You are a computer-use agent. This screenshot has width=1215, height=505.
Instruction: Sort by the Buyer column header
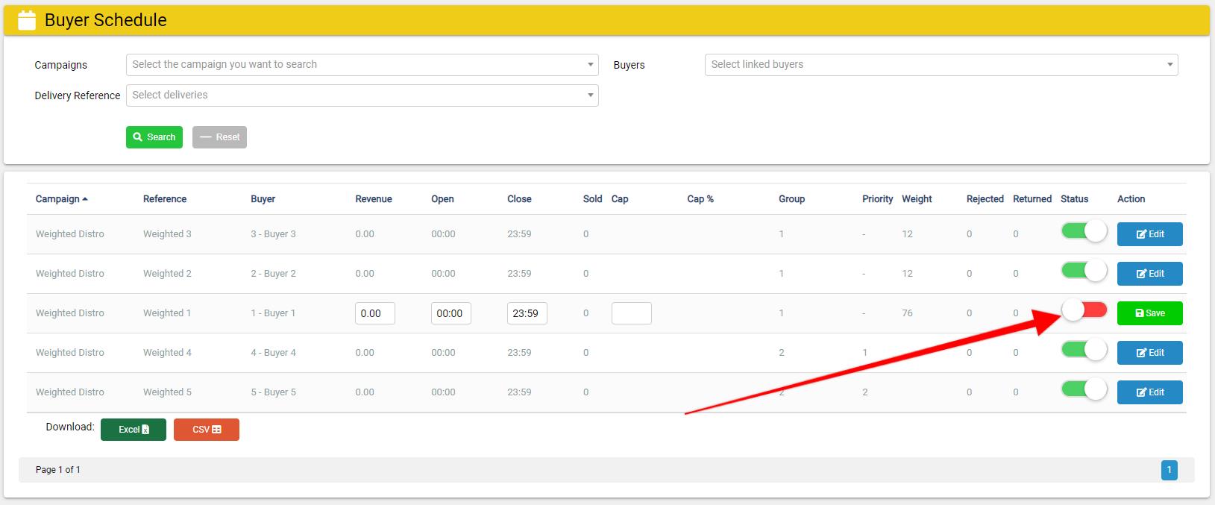pos(263,199)
